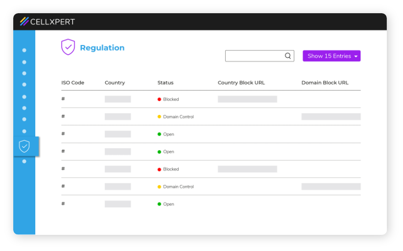Click the red Blocked status dot in first row

pos(159,99)
